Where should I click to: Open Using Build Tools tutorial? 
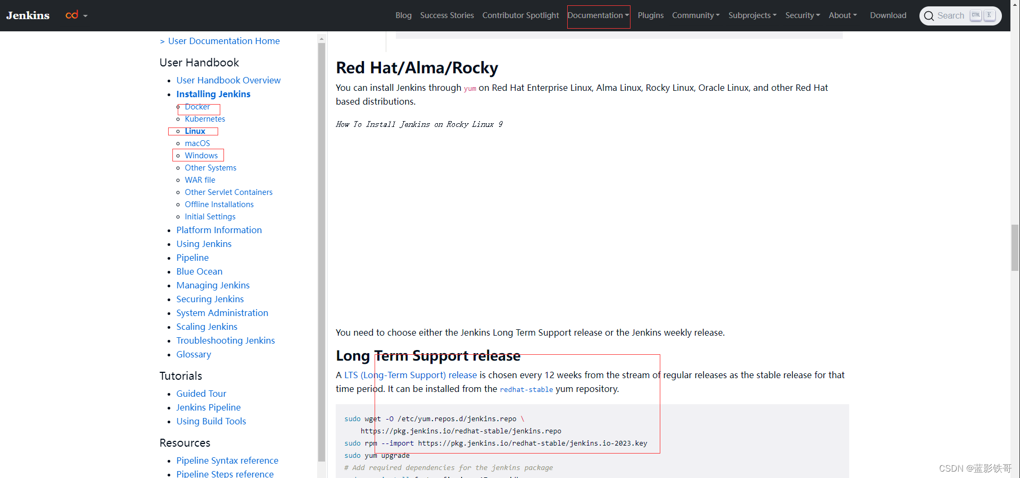tap(211, 421)
